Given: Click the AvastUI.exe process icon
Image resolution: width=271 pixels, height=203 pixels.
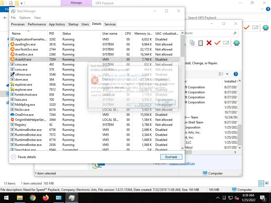Looking at the screenshot, I should coord(12,59).
